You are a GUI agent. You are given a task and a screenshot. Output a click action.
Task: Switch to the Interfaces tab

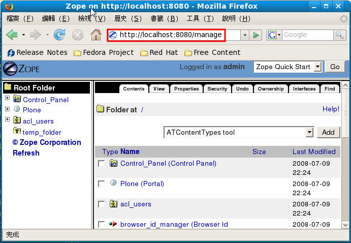304,88
